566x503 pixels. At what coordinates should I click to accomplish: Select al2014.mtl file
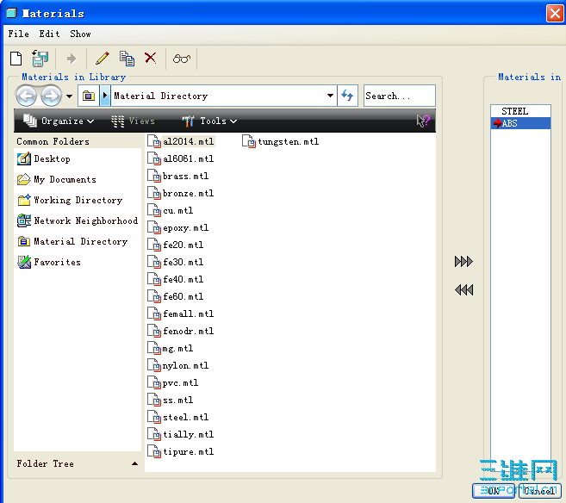pyautogui.click(x=181, y=141)
